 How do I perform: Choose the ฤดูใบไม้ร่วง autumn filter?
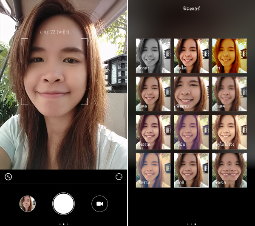pos(229,132)
